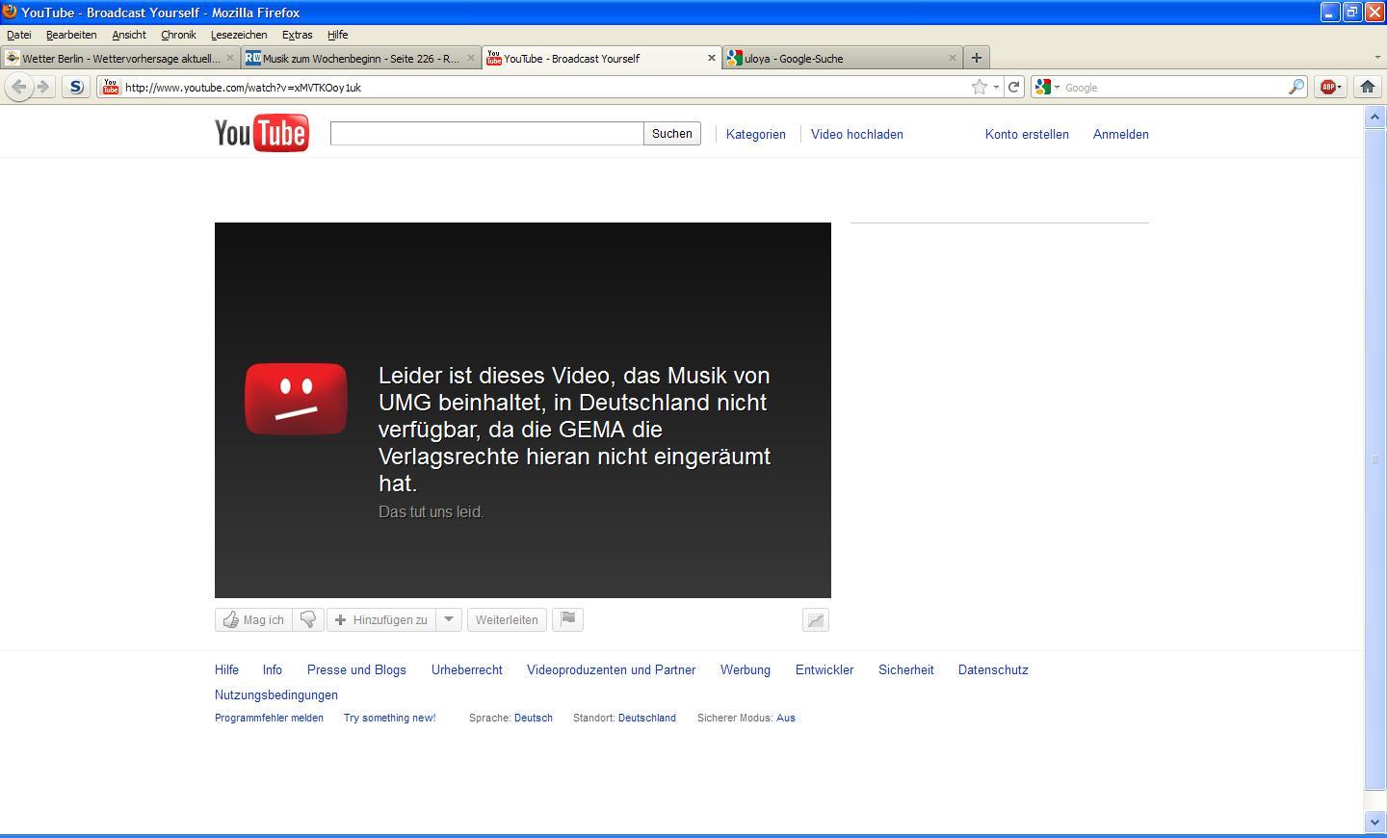The width and height of the screenshot is (1387, 838).
Task: Close the YouTube Broadcast Yourself tab
Action: (711, 58)
